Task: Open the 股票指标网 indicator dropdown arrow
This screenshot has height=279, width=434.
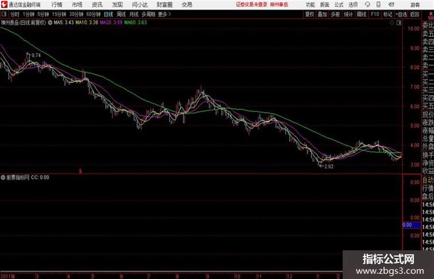Action: (3, 177)
